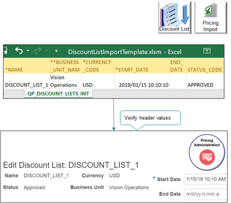Viewport: 231px width, 203px height.
Task: Click the Currency value USD
Action: [115, 175]
